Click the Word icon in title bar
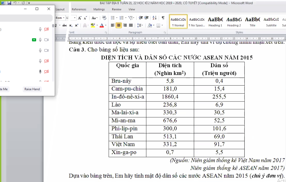Image resolution: width=286 pixels, height=182 pixels. (x=3, y=3)
